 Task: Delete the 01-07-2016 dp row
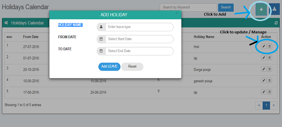269,57
